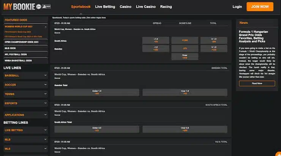Click the Login link
281x156 pixels.
237,6
